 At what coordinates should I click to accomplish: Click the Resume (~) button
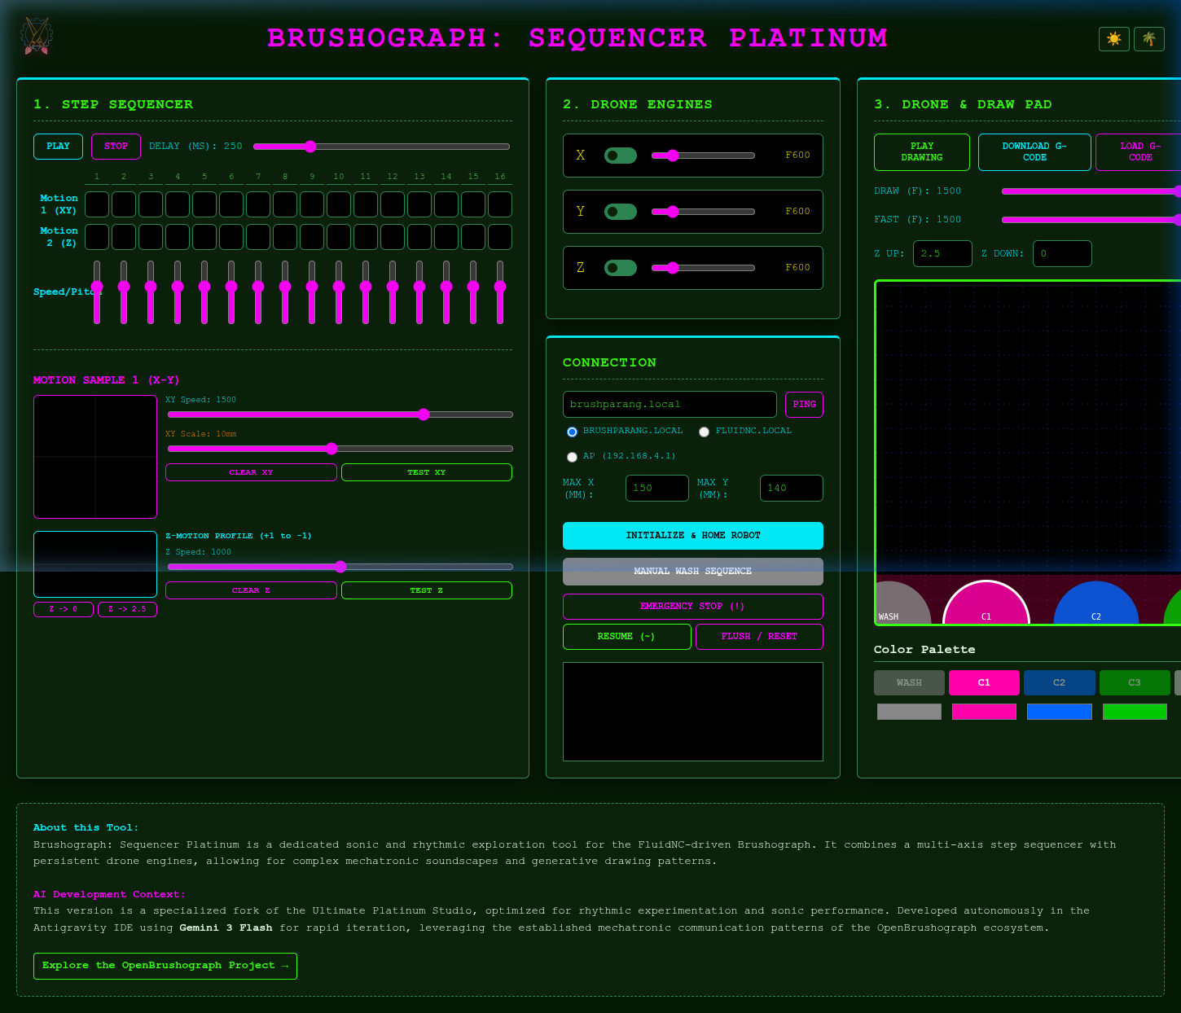pyautogui.click(x=627, y=637)
